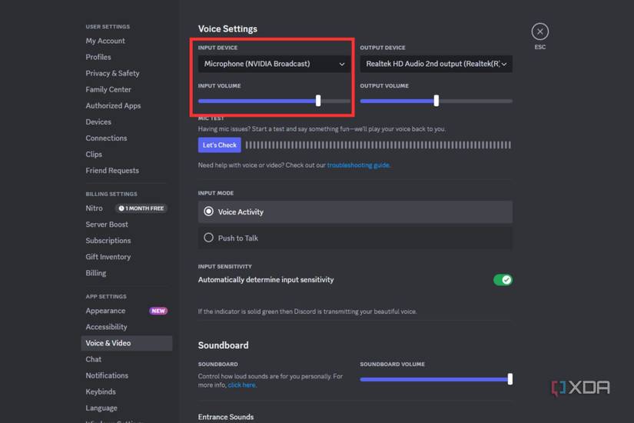
Task: Open Clips settings
Action: point(94,155)
